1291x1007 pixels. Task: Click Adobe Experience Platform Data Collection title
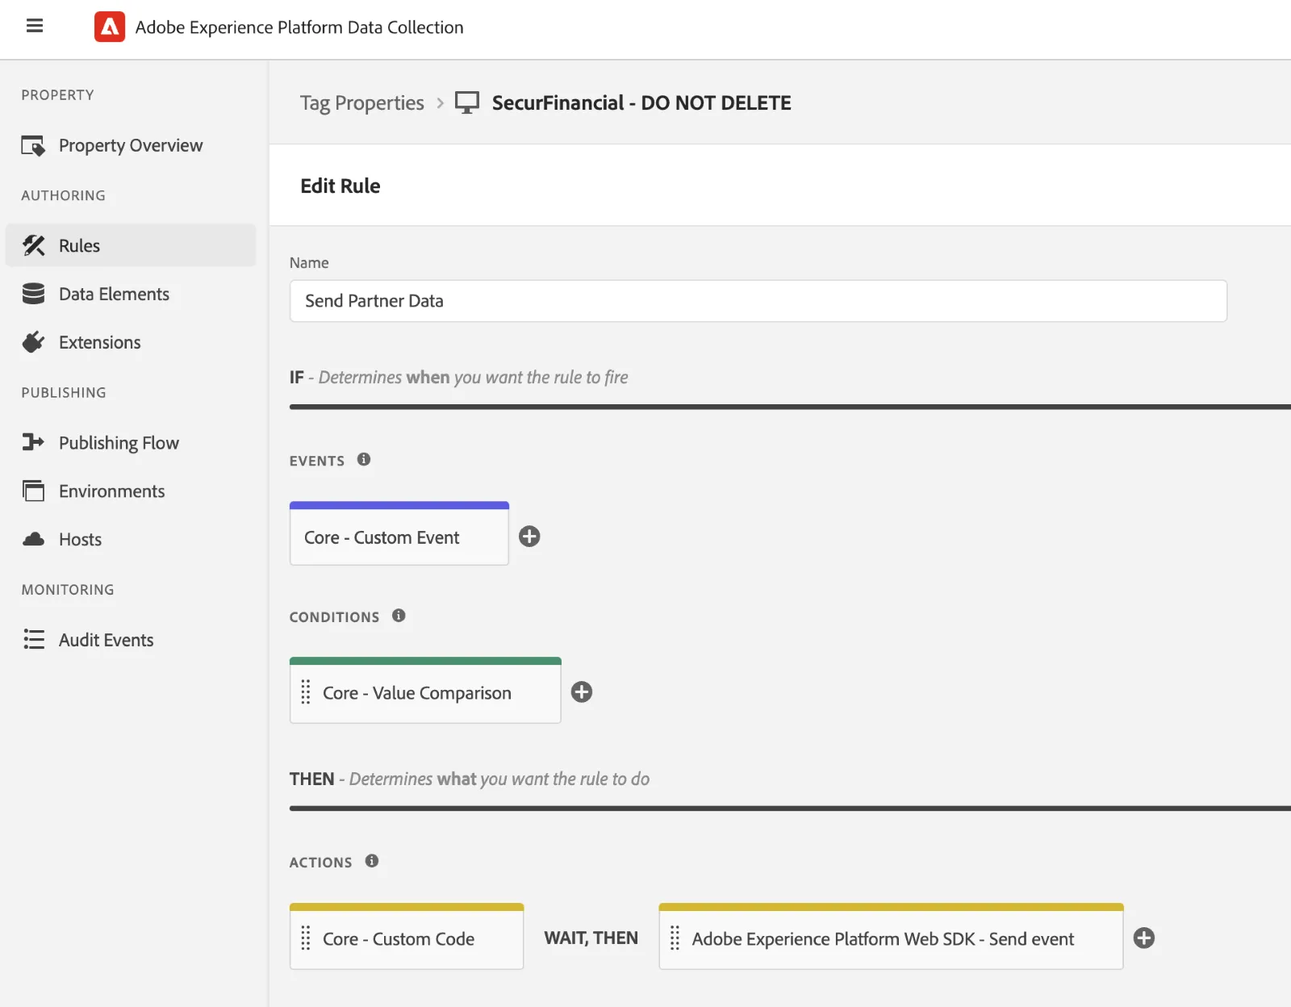click(299, 27)
